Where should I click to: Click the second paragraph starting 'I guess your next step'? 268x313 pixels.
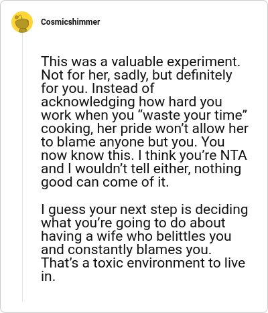pos(145,243)
